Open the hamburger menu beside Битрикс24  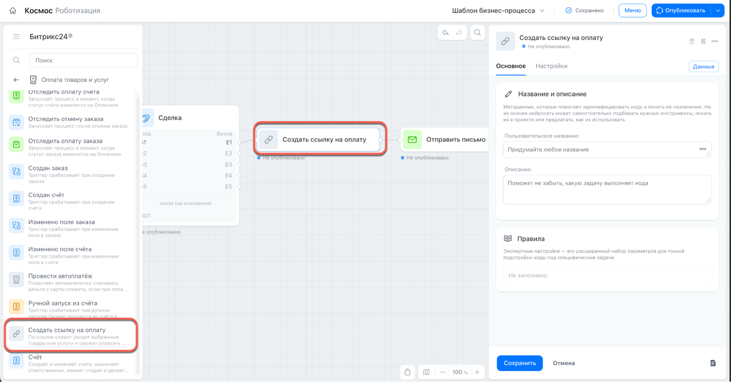pos(16,37)
